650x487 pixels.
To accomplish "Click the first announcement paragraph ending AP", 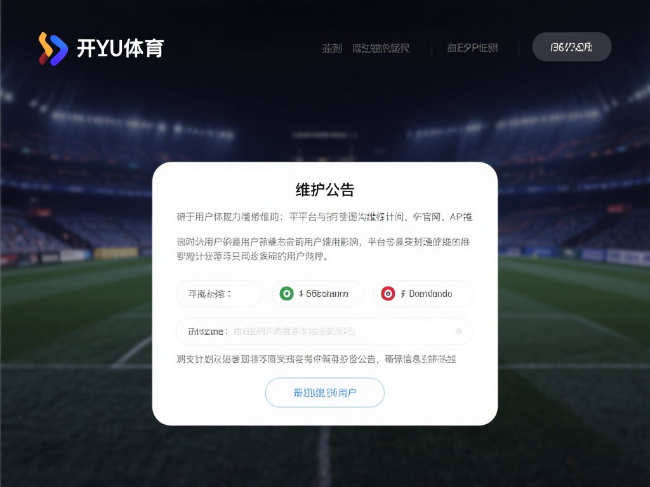I will coord(324,217).
